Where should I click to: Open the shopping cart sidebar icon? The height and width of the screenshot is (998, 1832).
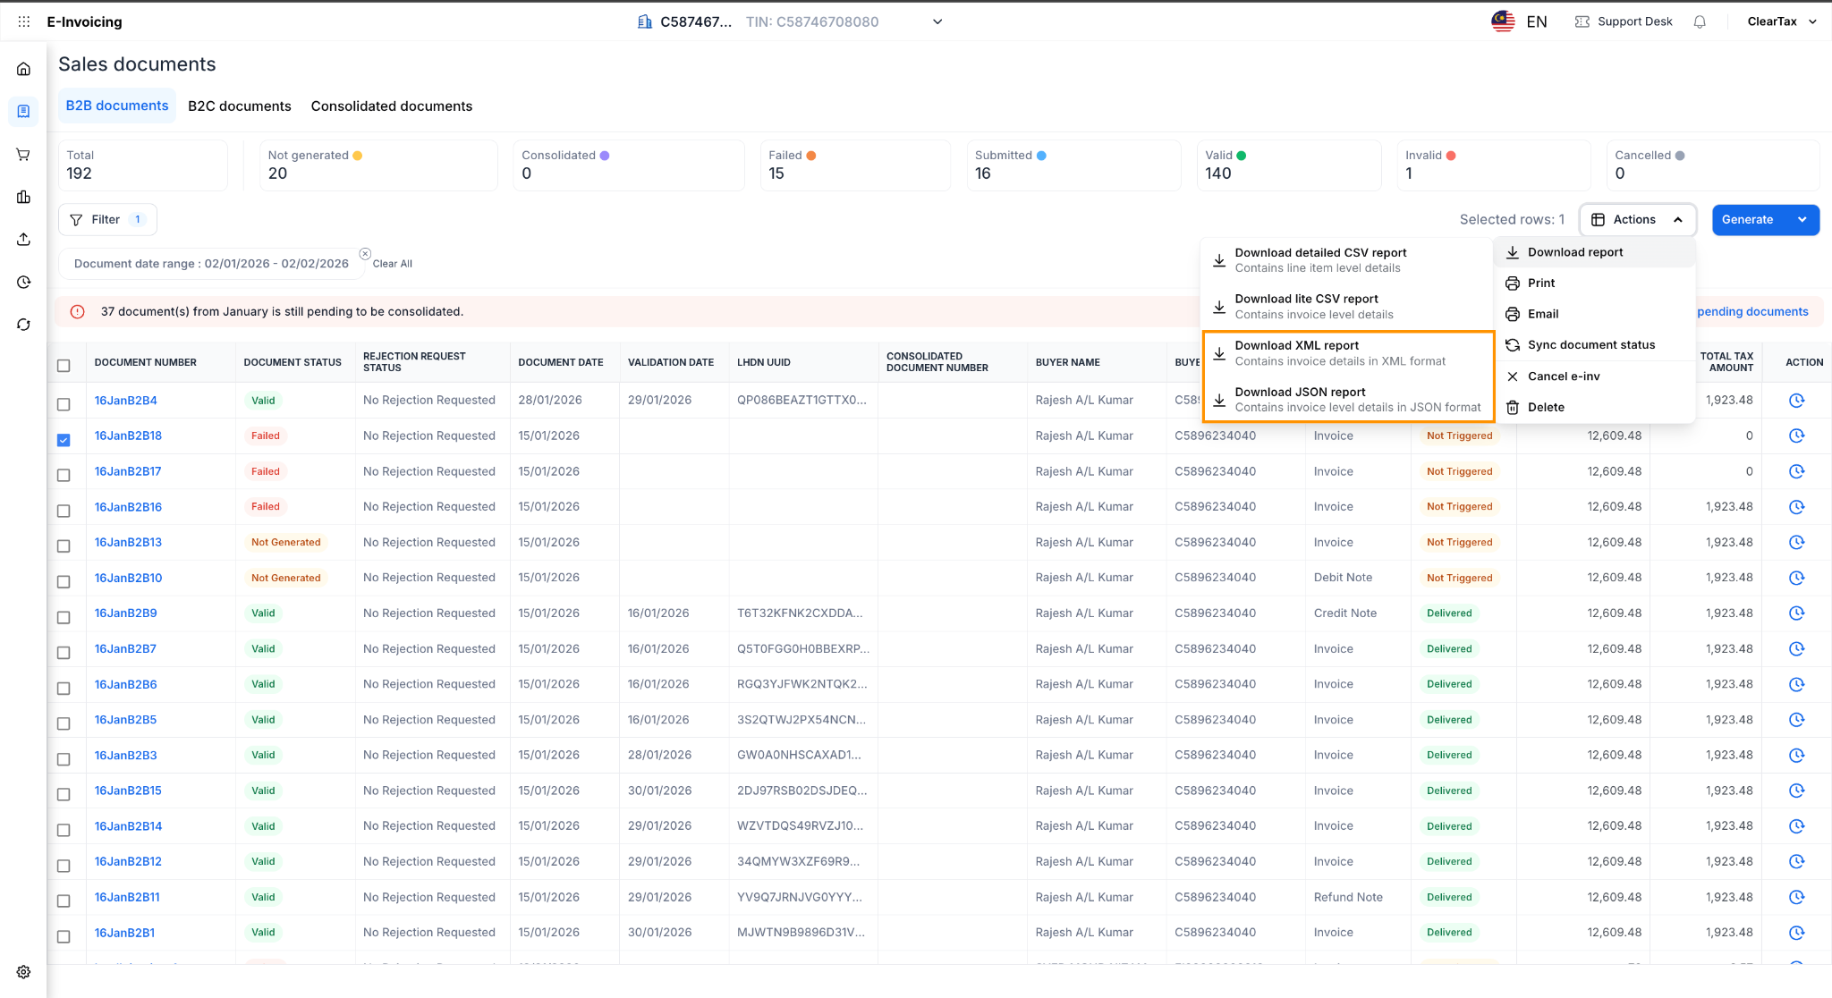coord(24,155)
